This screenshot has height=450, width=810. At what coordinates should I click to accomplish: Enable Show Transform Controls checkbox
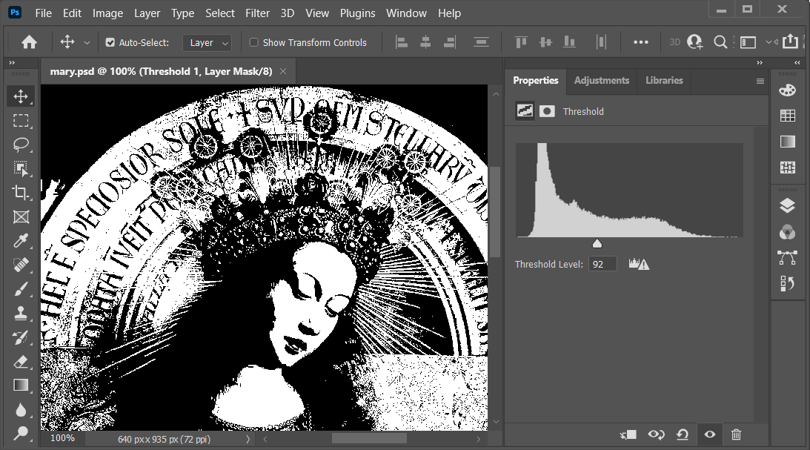pos(254,43)
